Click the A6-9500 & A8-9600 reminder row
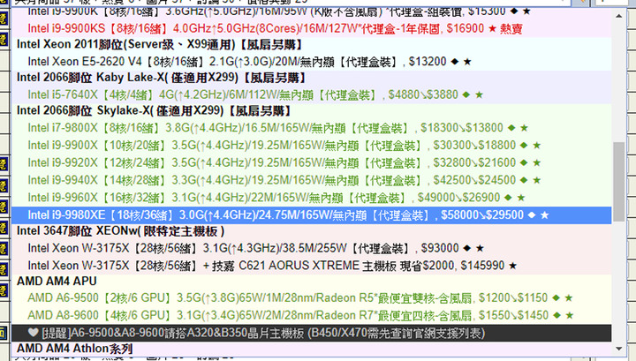 click(311, 333)
